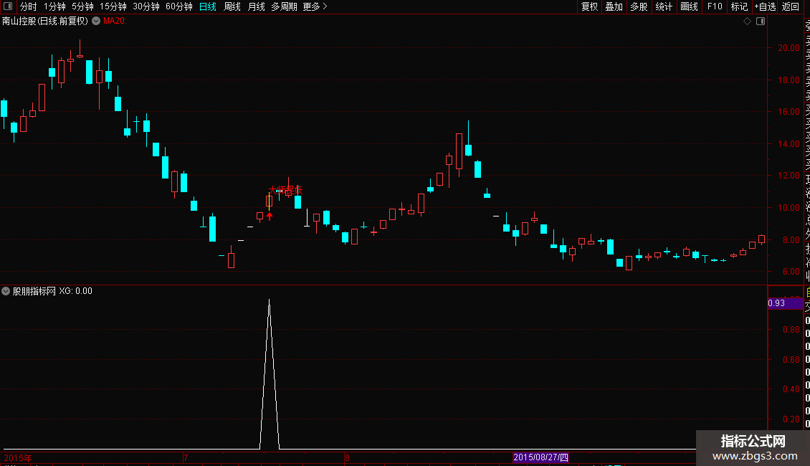Click the 0.93 value box on indicator axis
This screenshot has width=810, height=466.
pos(785,303)
